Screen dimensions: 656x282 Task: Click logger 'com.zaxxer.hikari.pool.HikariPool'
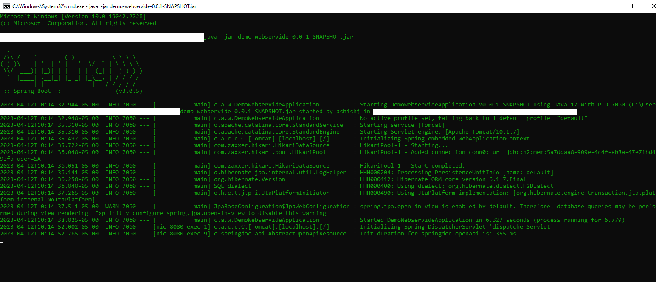tap(270, 152)
